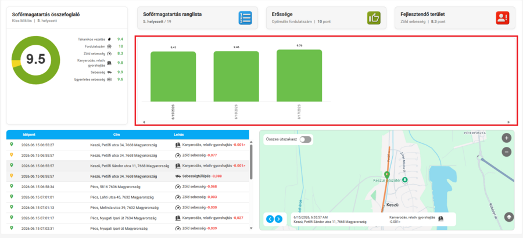This screenshot has height=238, width=523.
Task: Go to previous map event
Action: click(270, 219)
